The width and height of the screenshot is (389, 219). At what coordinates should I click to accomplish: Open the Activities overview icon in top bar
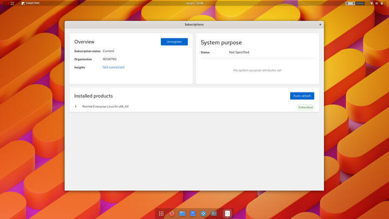tap(12, 3)
